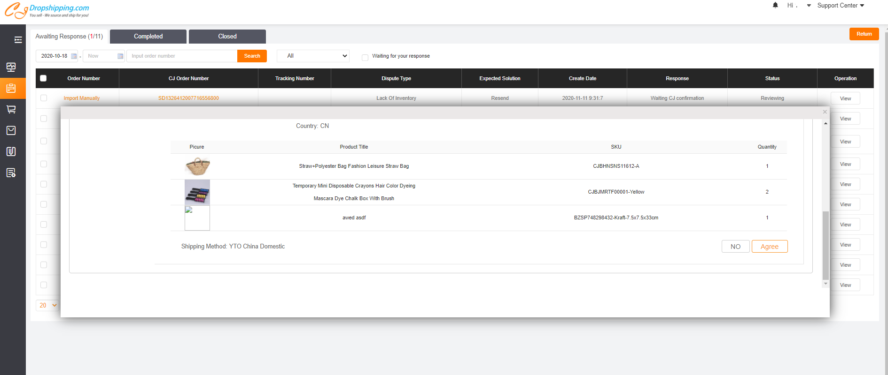This screenshot has width=888, height=375.
Task: Expand the Support Center menu
Action: point(840,6)
